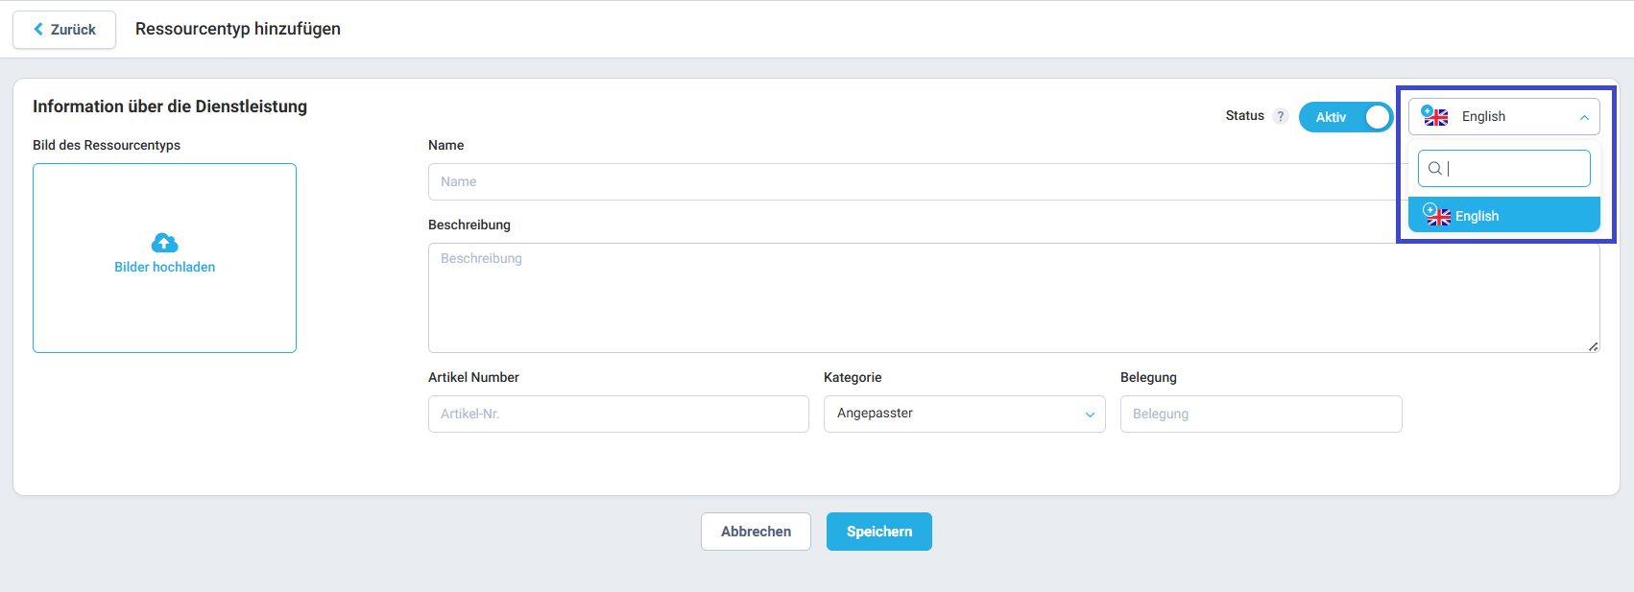Click the Bilder hochladen link
Viewport: 1634px width, 592px height.
165,268
